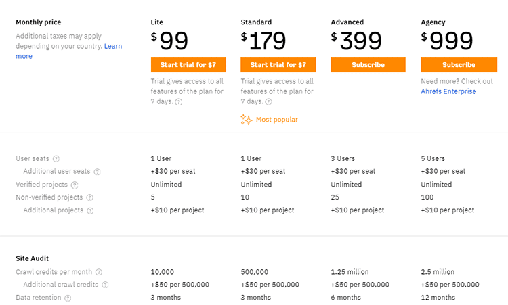Start the $7 trial for Lite plan

(188, 65)
